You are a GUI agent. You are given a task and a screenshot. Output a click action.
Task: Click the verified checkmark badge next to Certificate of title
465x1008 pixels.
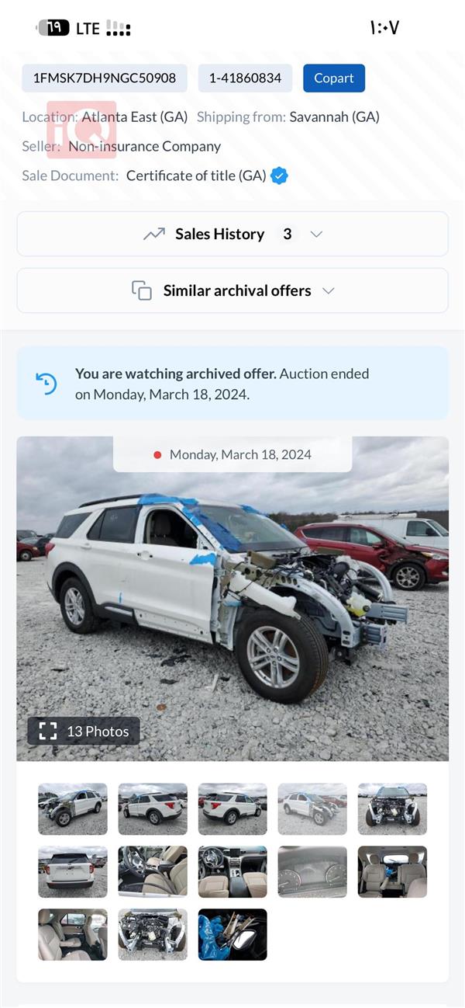[x=279, y=176]
